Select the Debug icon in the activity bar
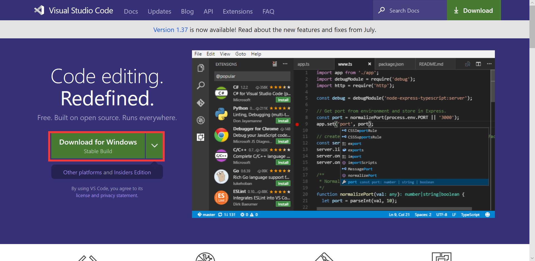The height and width of the screenshot is (261, 535). tap(201, 120)
